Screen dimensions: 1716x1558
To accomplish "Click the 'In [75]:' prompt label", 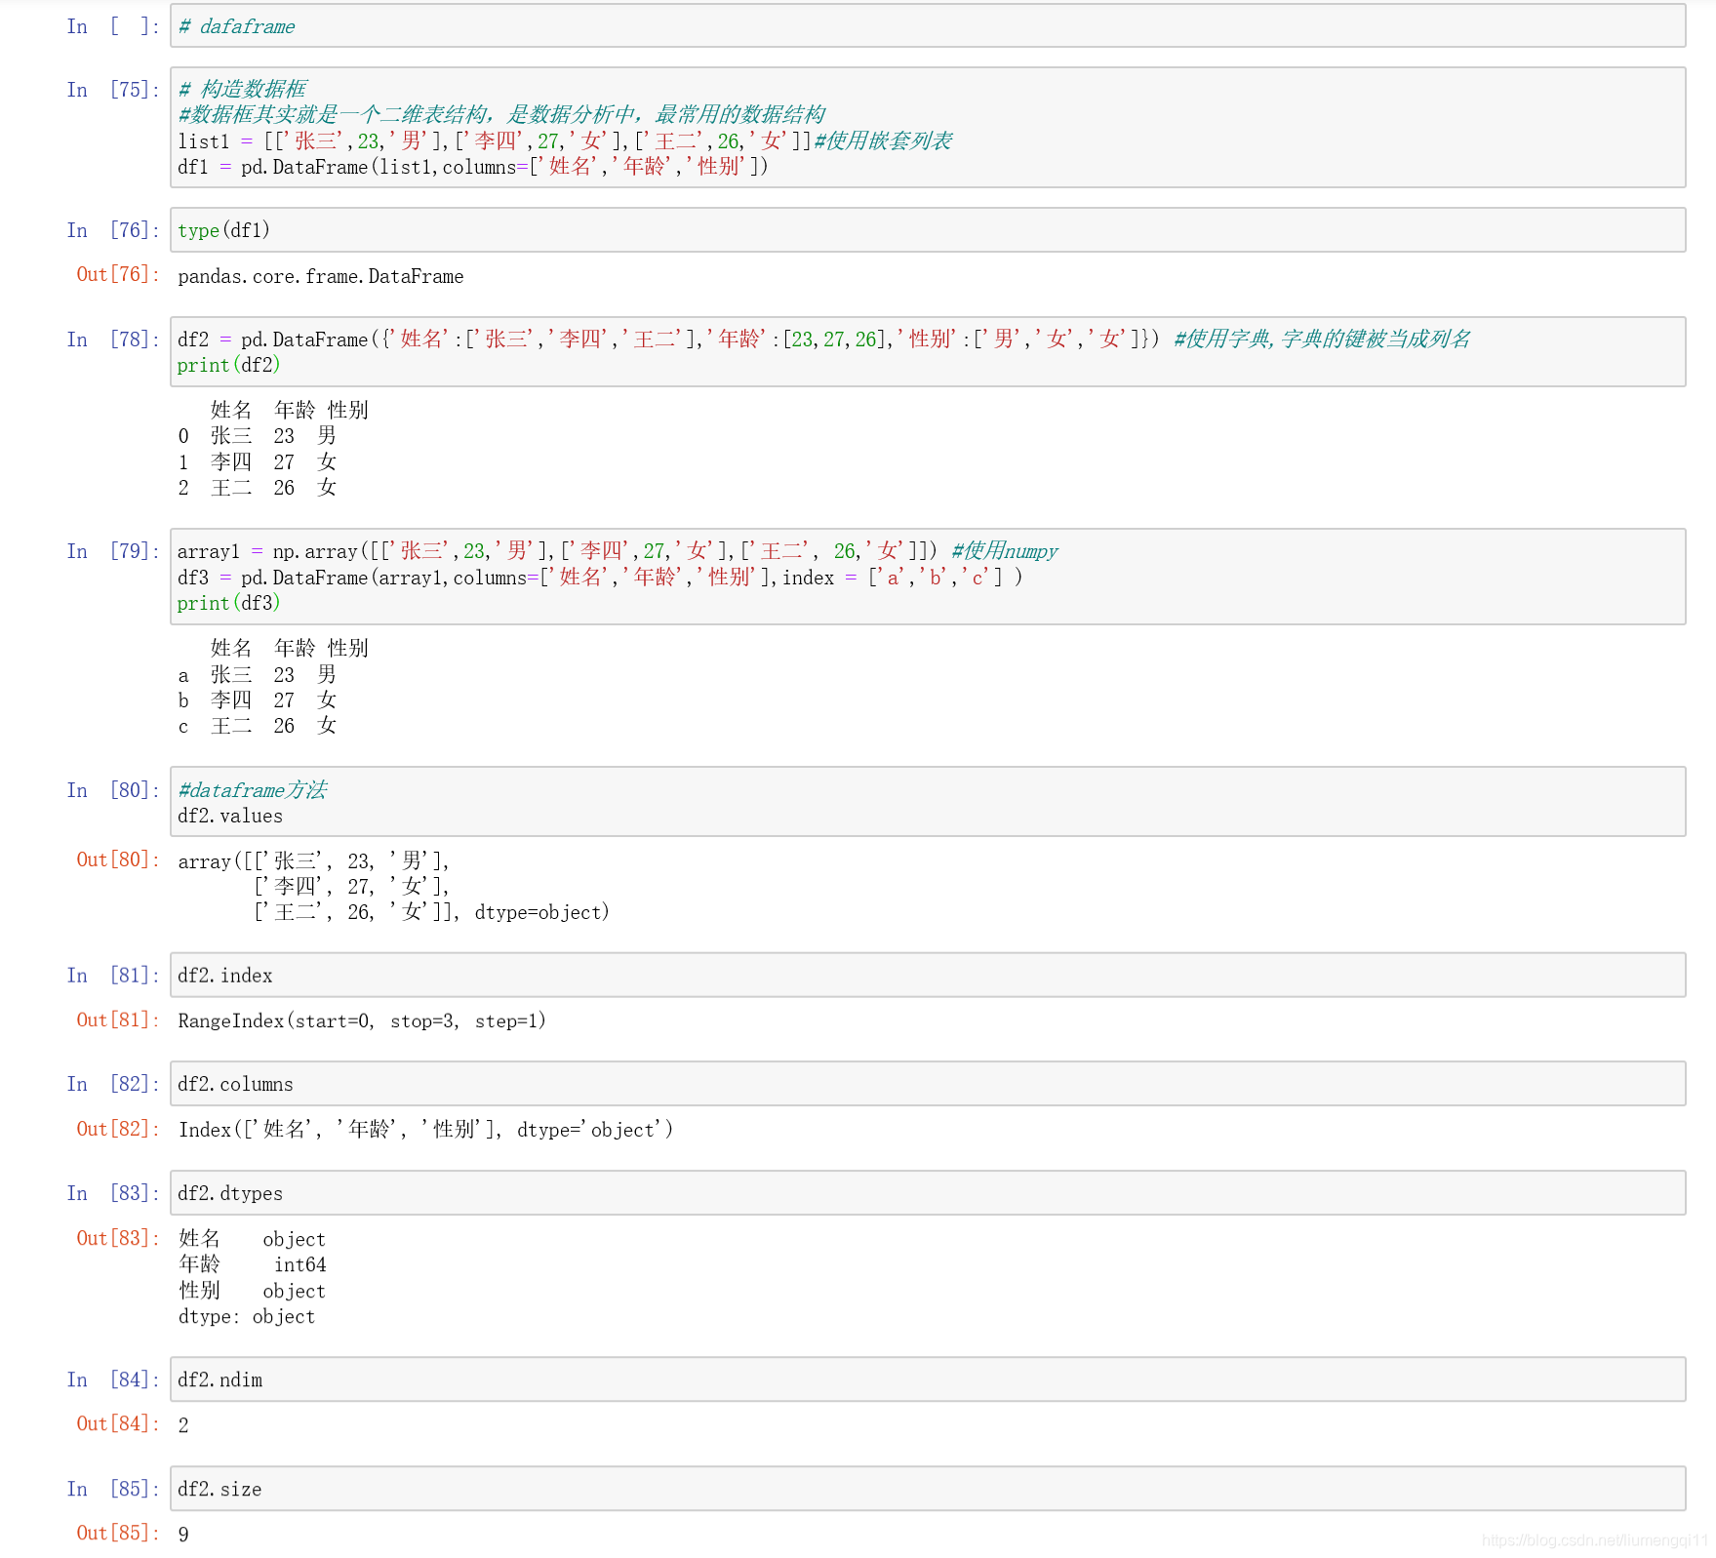I will click(x=113, y=90).
